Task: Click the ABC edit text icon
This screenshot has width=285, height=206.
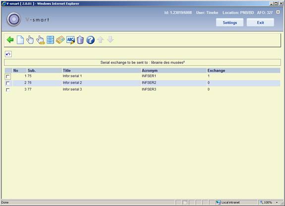Action: pos(70,40)
